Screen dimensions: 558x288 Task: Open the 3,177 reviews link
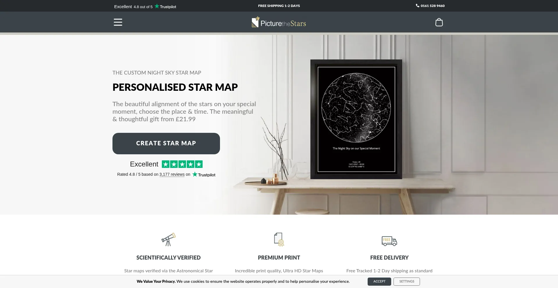pyautogui.click(x=172, y=174)
